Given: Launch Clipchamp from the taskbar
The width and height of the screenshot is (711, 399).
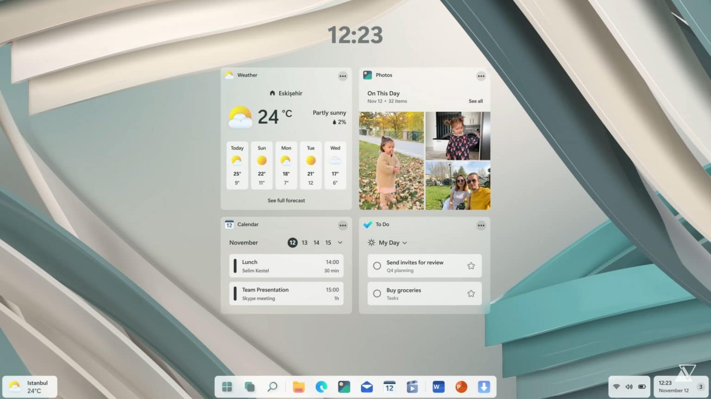Looking at the screenshot, I should [412, 387].
